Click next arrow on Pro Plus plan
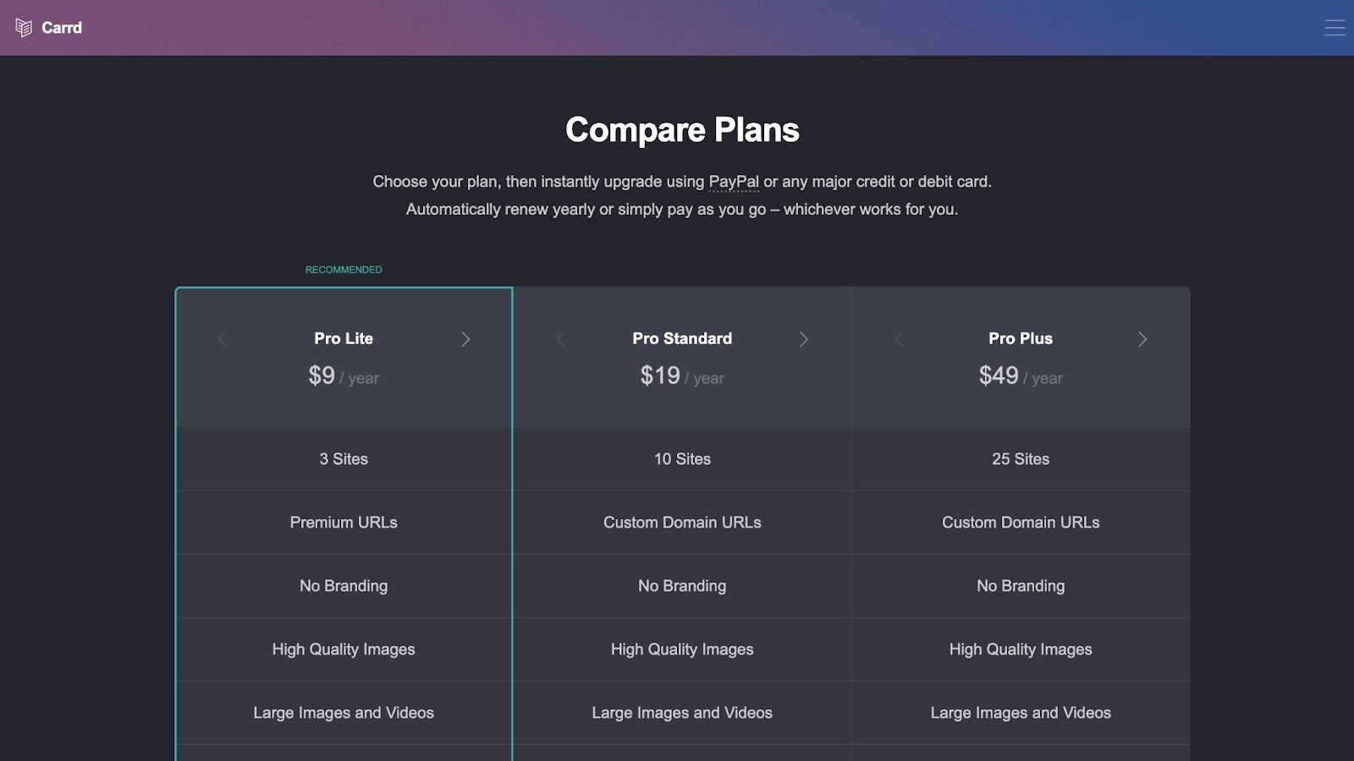Screen dimensions: 1354x761 click(1142, 339)
